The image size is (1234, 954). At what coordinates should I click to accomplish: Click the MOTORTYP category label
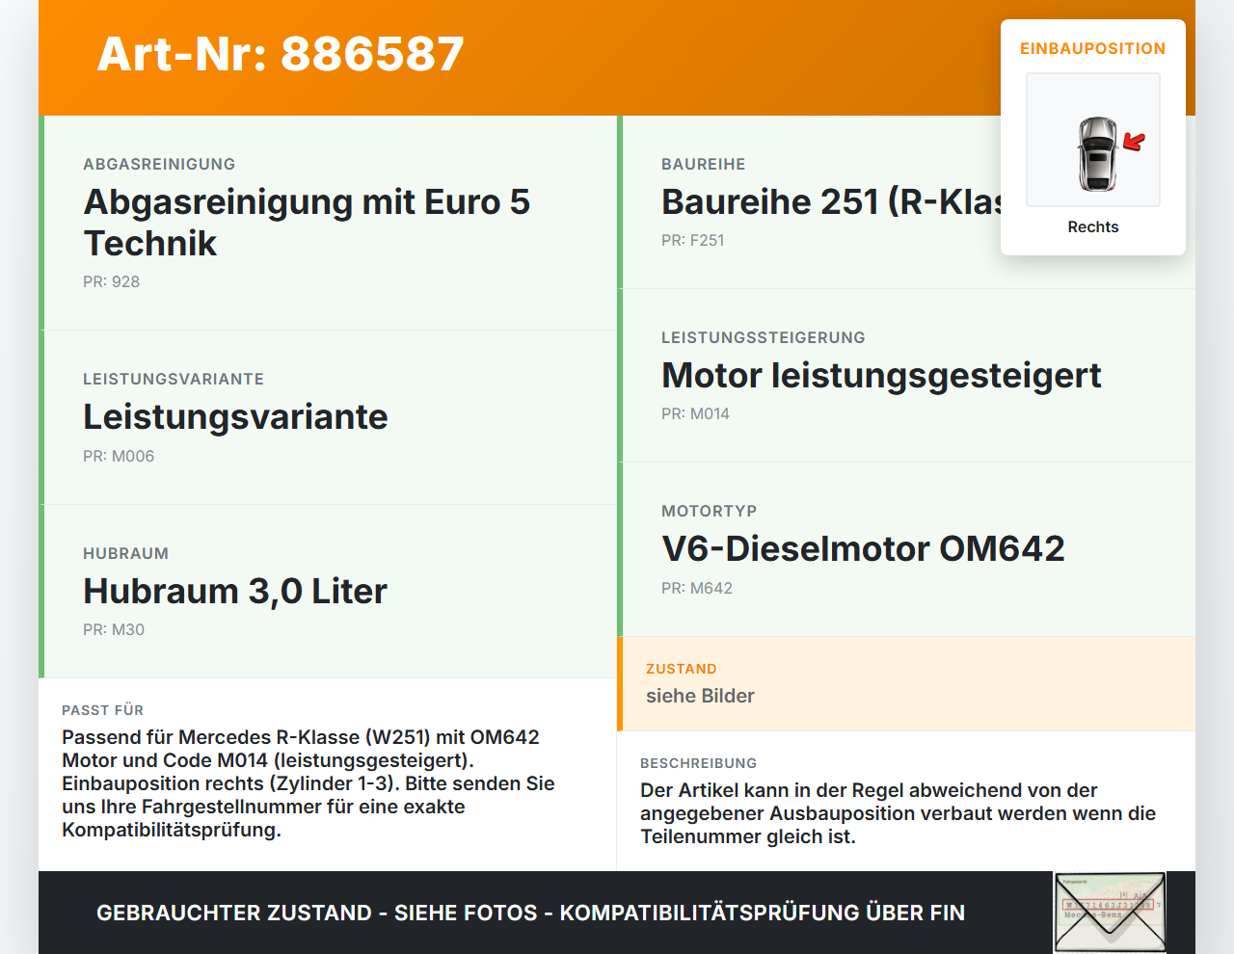click(709, 511)
